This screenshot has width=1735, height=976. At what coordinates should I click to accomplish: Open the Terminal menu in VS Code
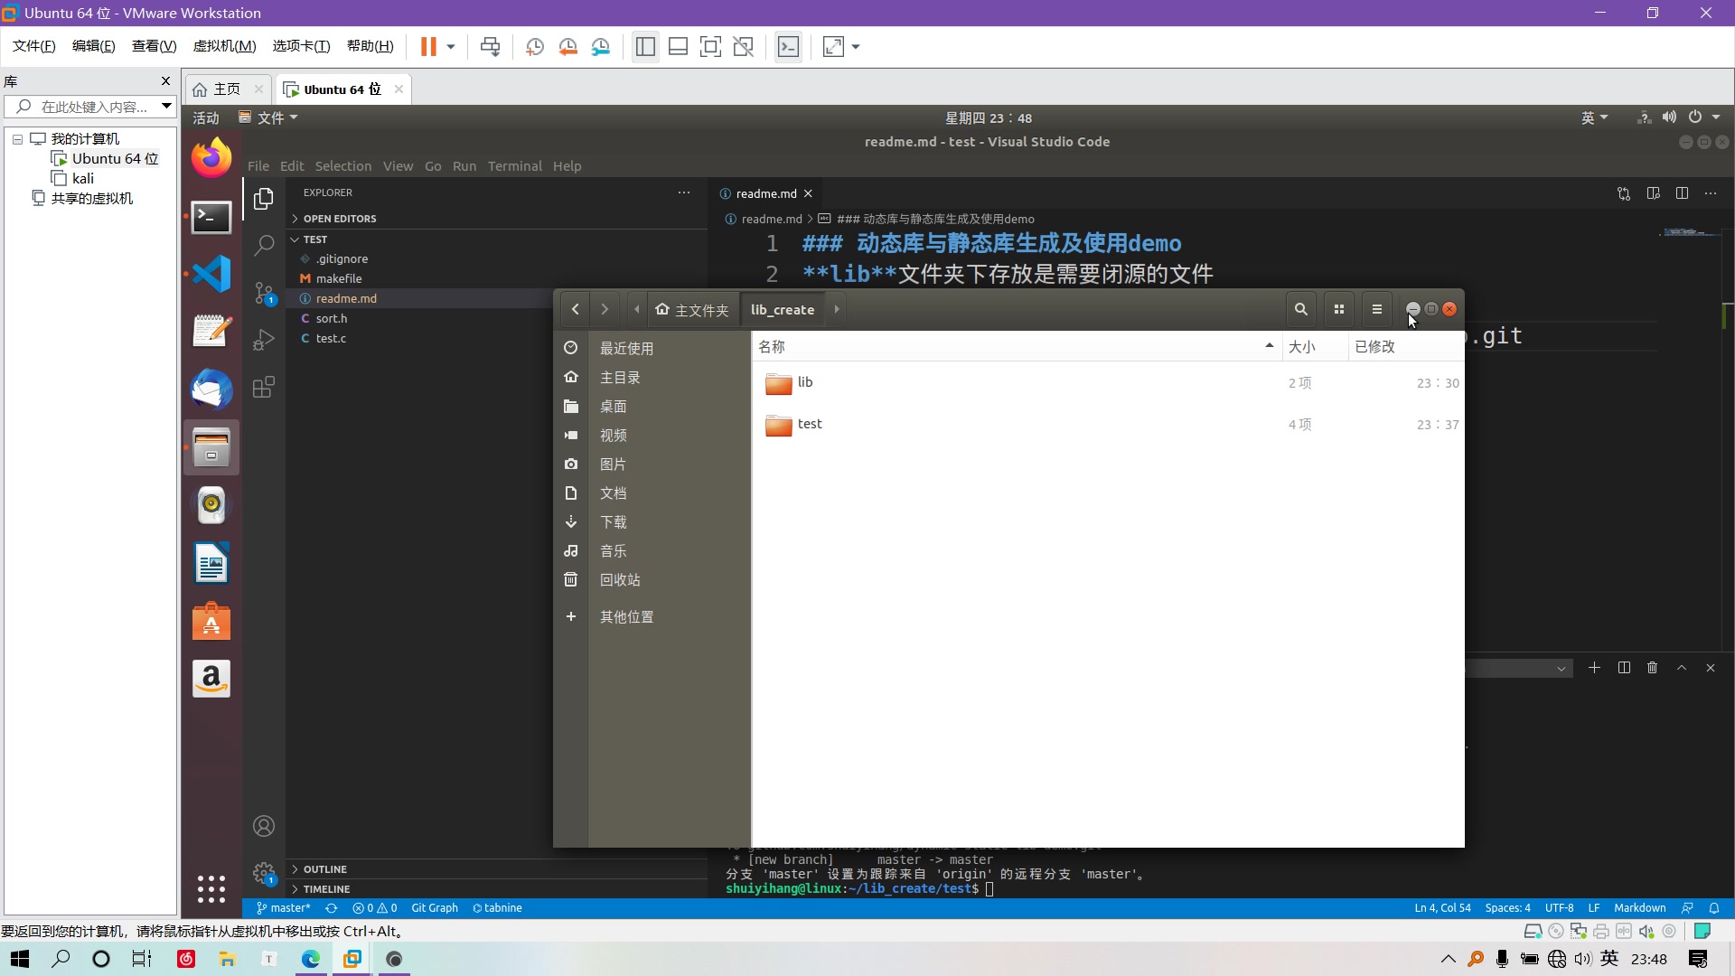tap(514, 166)
